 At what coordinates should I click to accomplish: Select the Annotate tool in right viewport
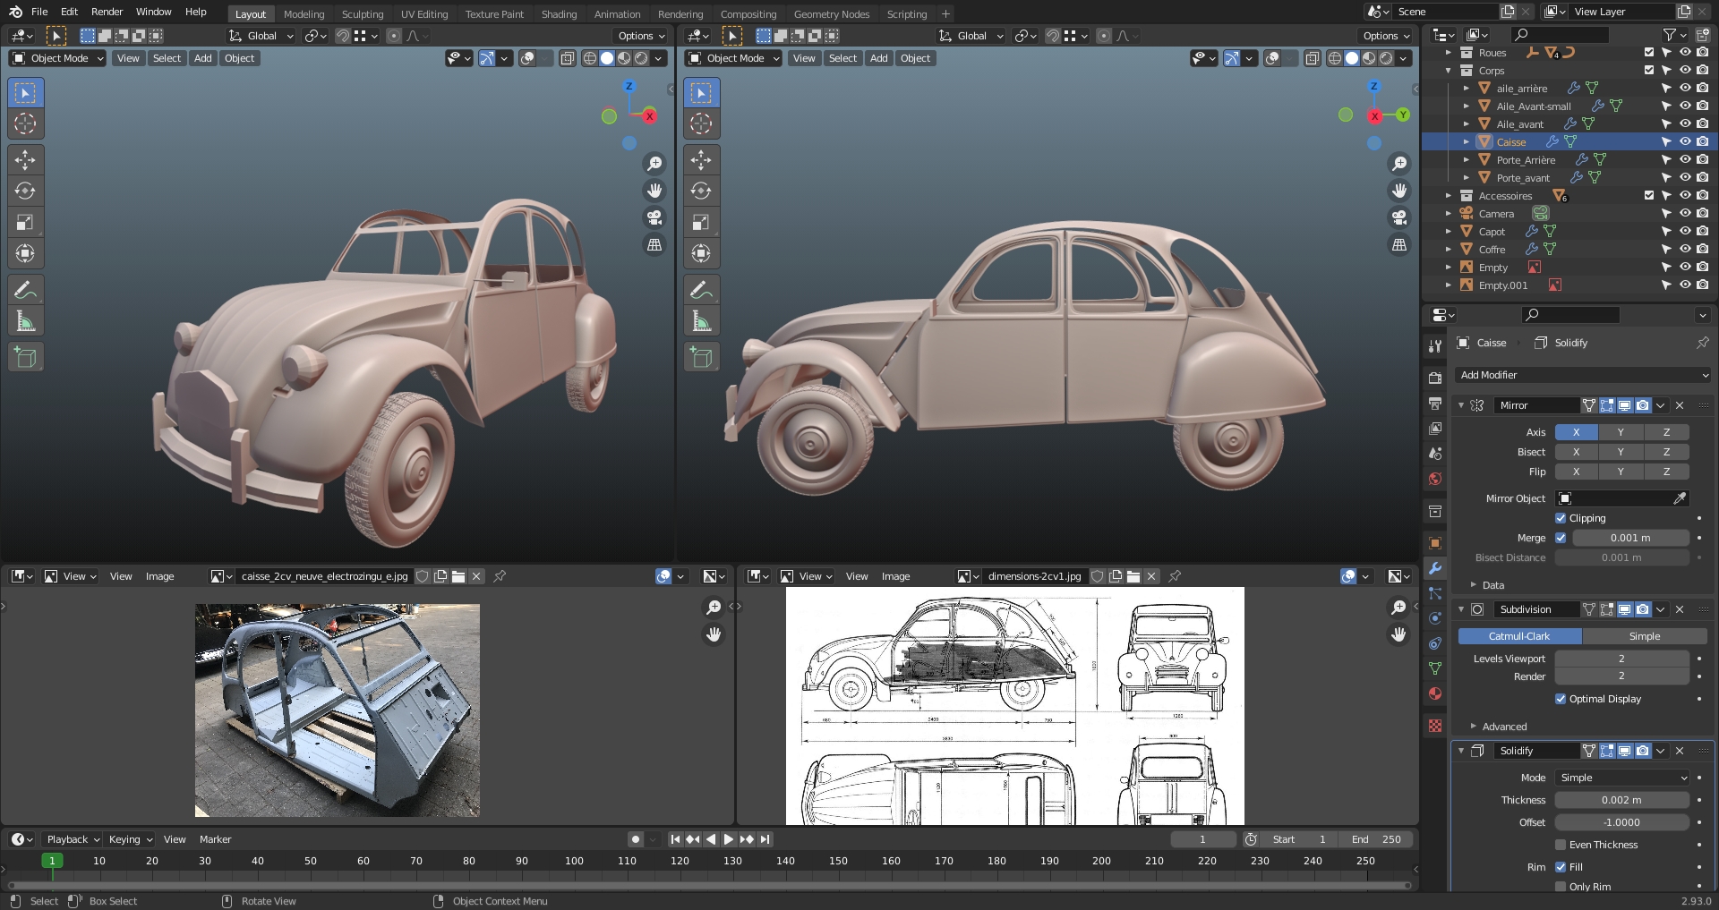(701, 290)
